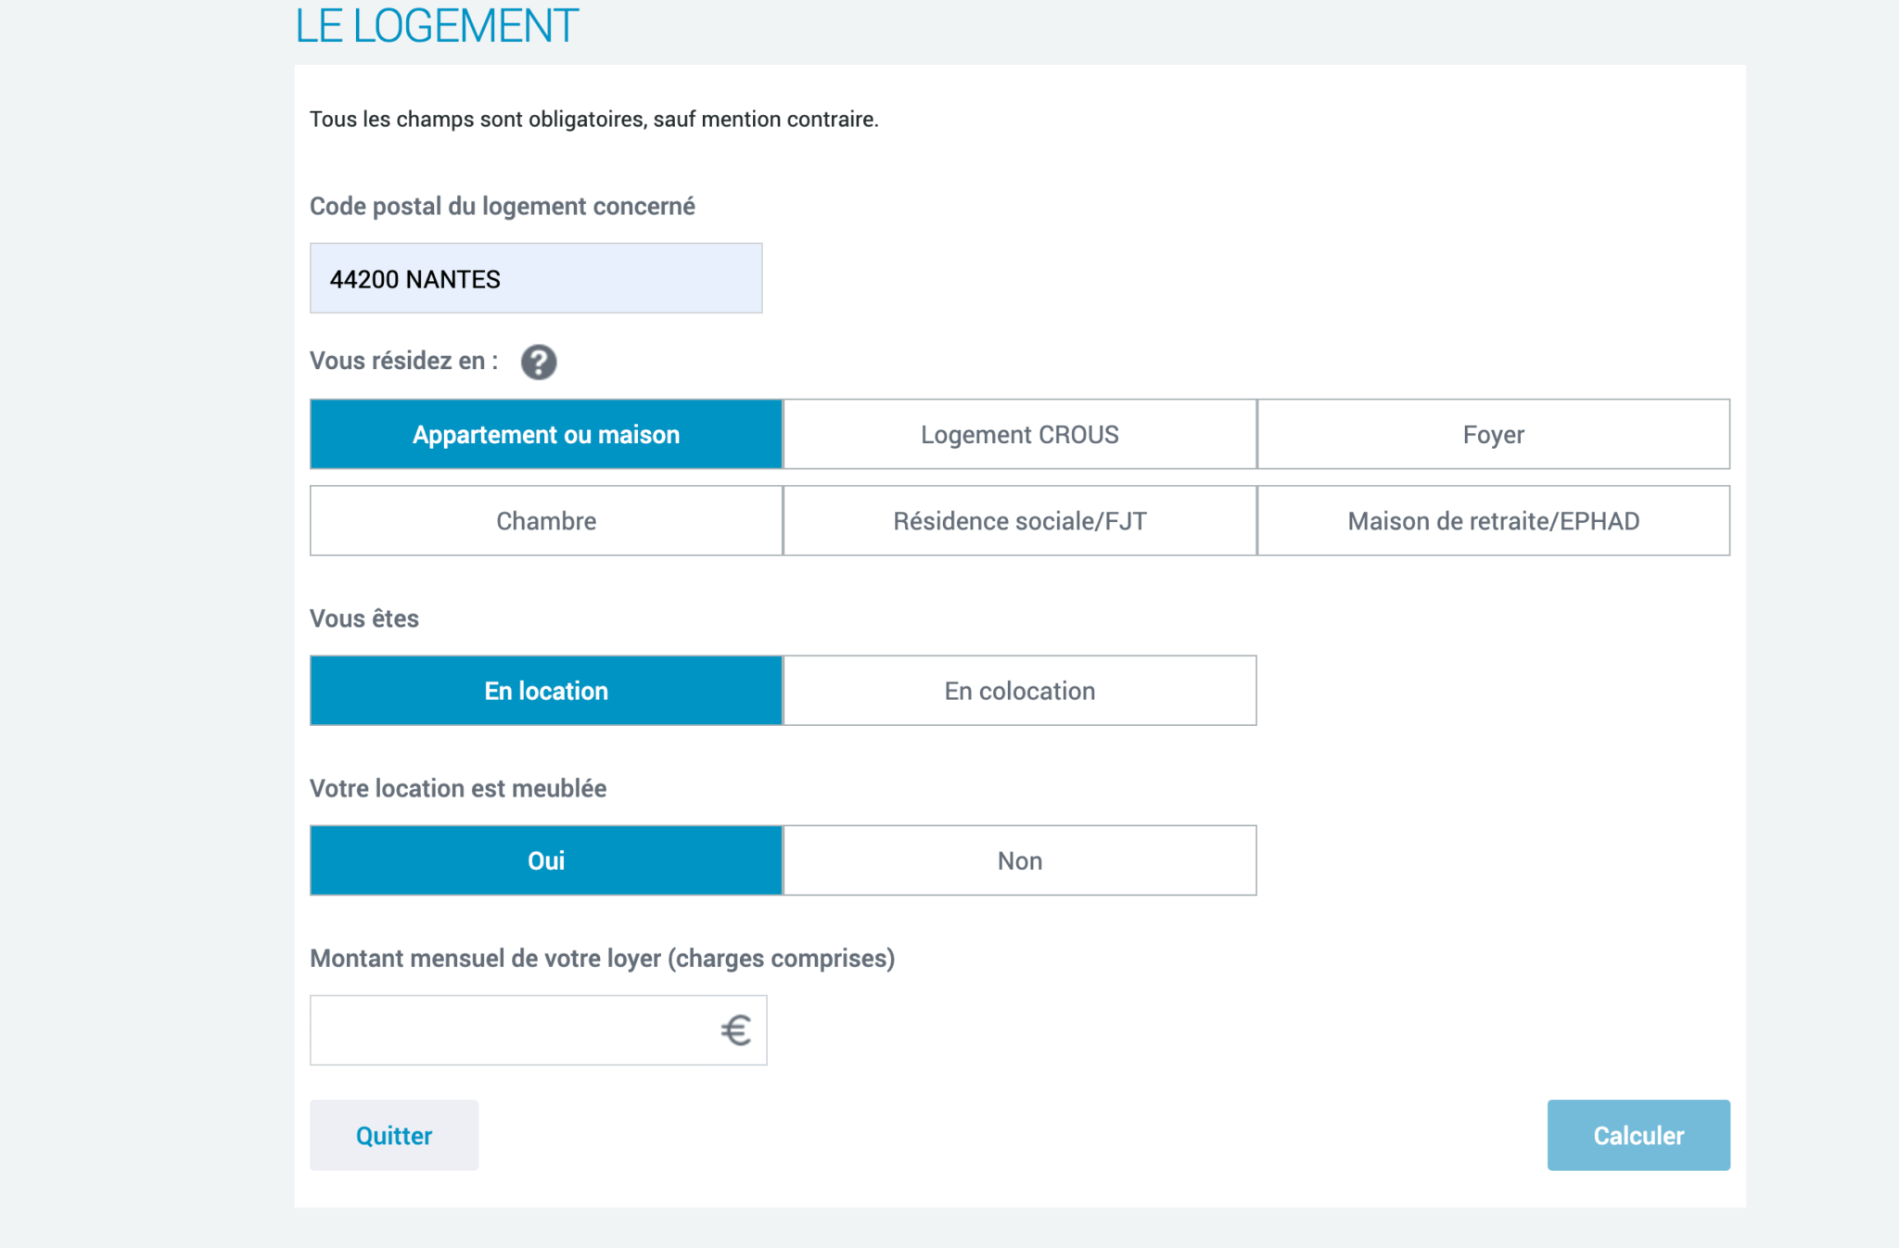Click the euro symbol in rent field
The width and height of the screenshot is (1899, 1248).
[735, 1030]
